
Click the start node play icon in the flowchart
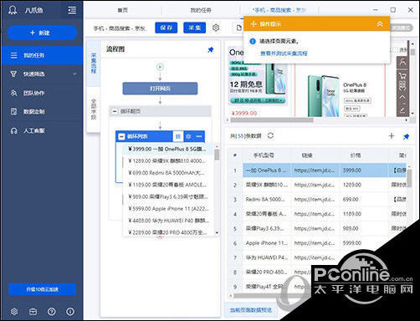(x=160, y=67)
